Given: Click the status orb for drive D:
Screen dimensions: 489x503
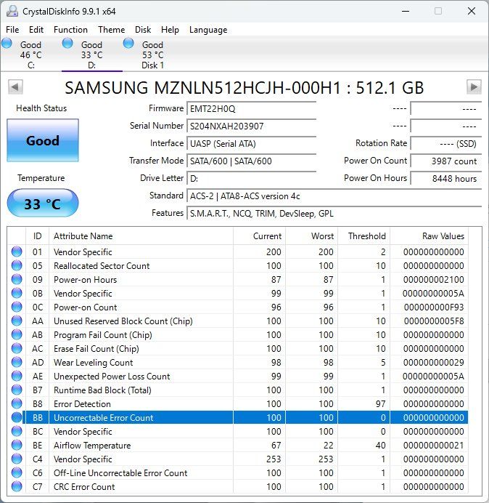Looking at the screenshot, I should (67, 43).
